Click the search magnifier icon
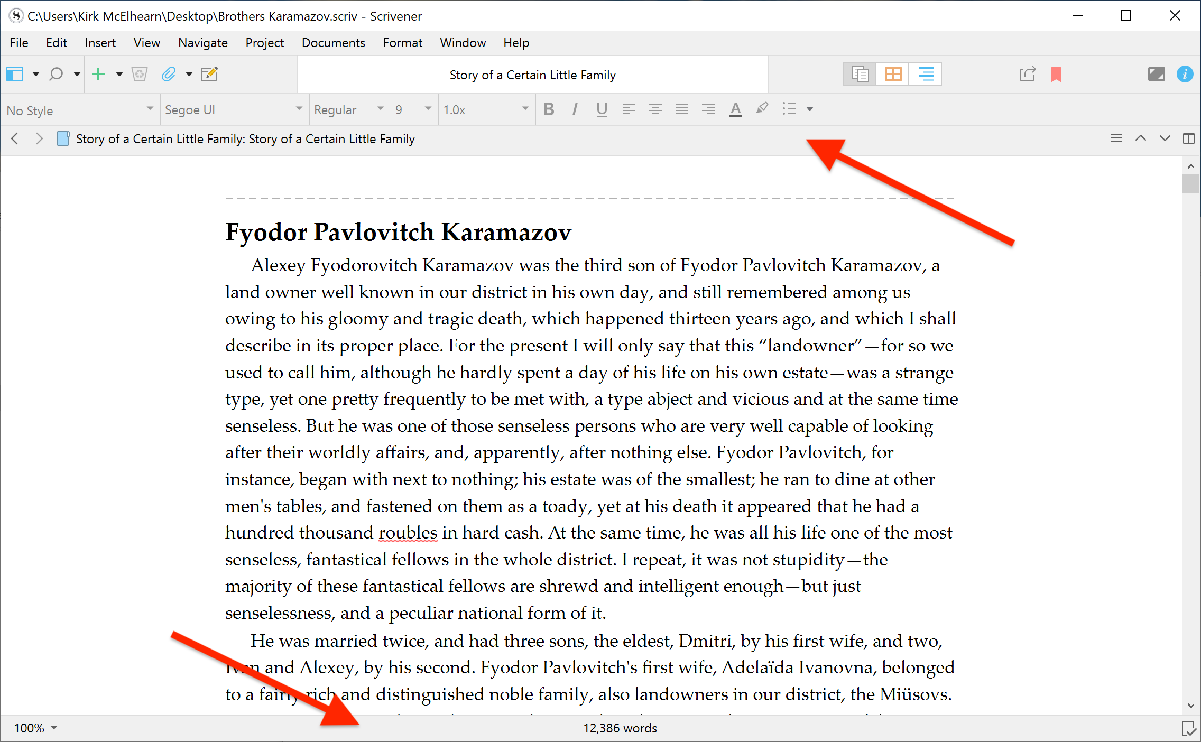 [56, 74]
